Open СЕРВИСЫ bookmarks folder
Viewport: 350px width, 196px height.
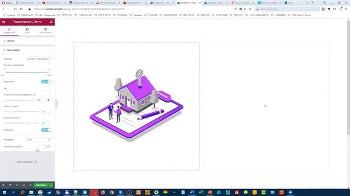pyautogui.click(x=120, y=15)
